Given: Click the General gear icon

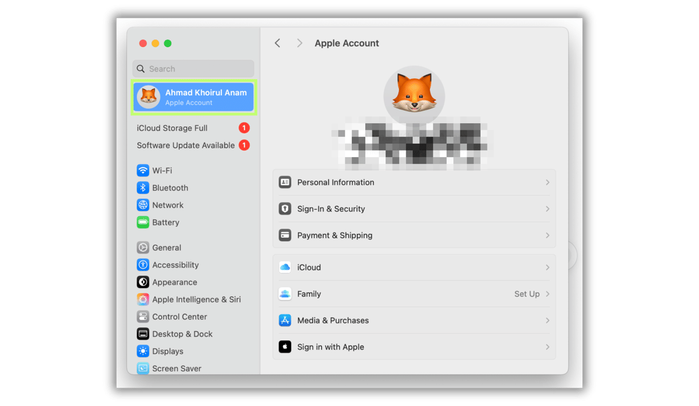Looking at the screenshot, I should [143, 248].
